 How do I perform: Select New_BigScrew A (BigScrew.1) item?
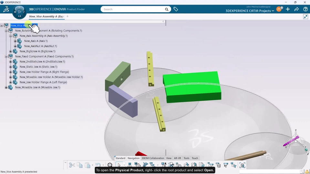(37, 51)
